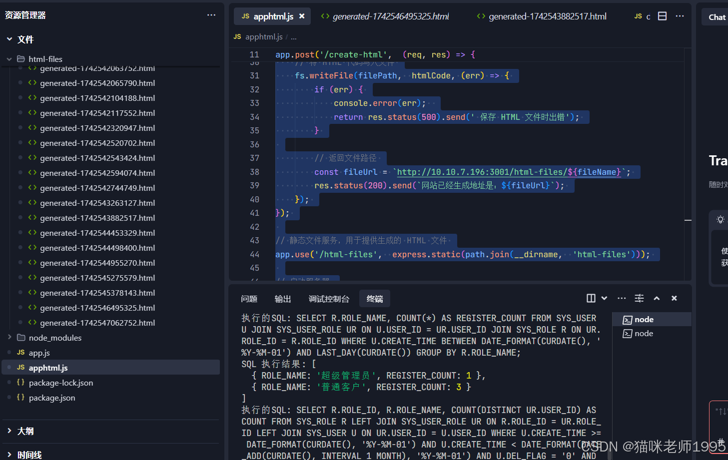
Task: Switch to the 输出 panel tab
Action: 282,298
